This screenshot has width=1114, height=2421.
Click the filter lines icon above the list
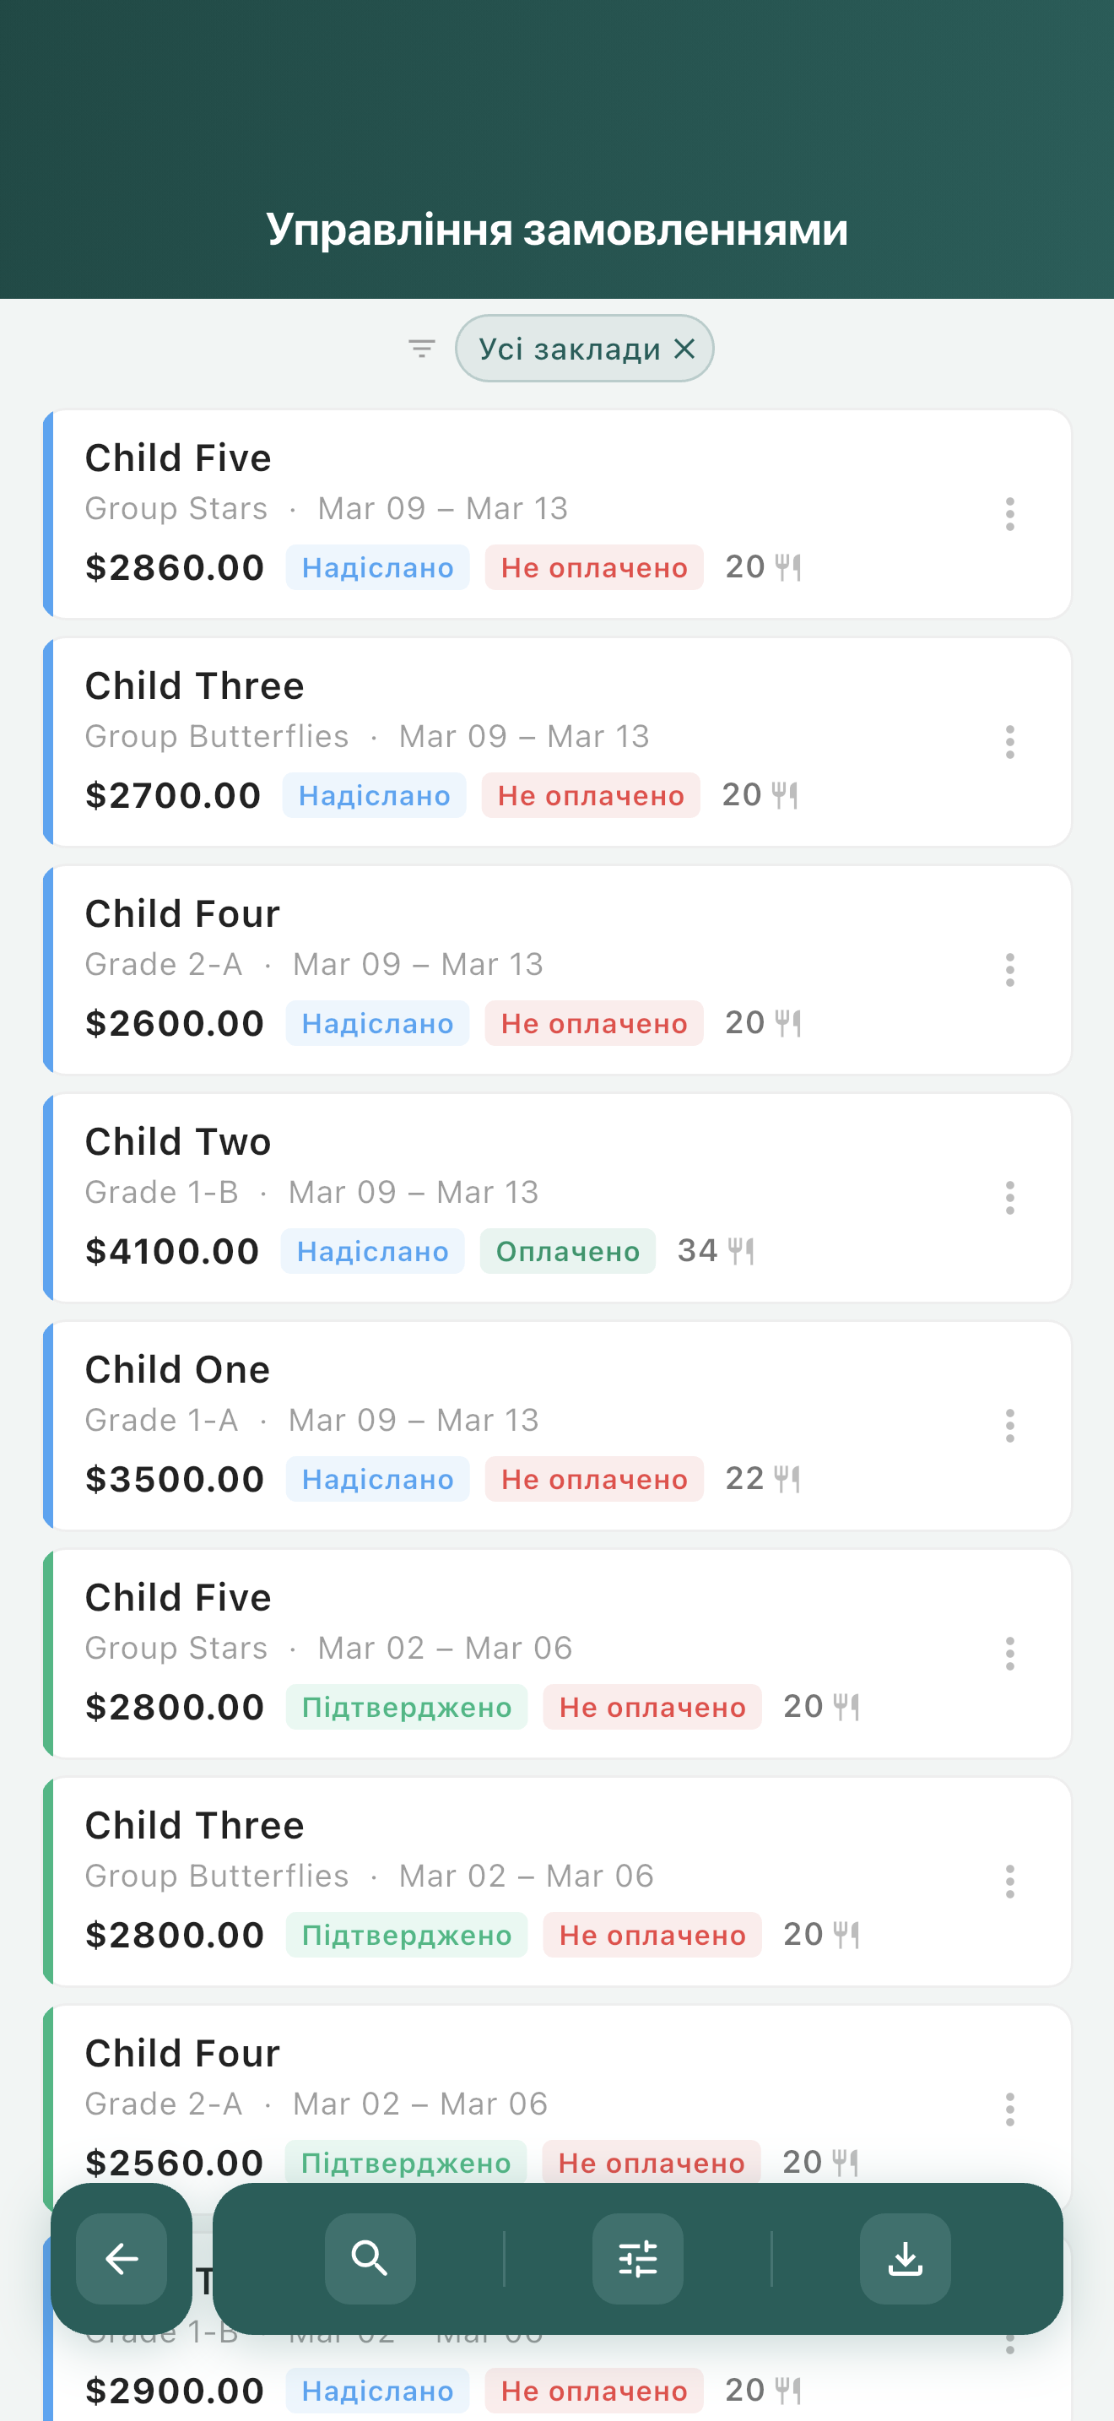pos(422,349)
